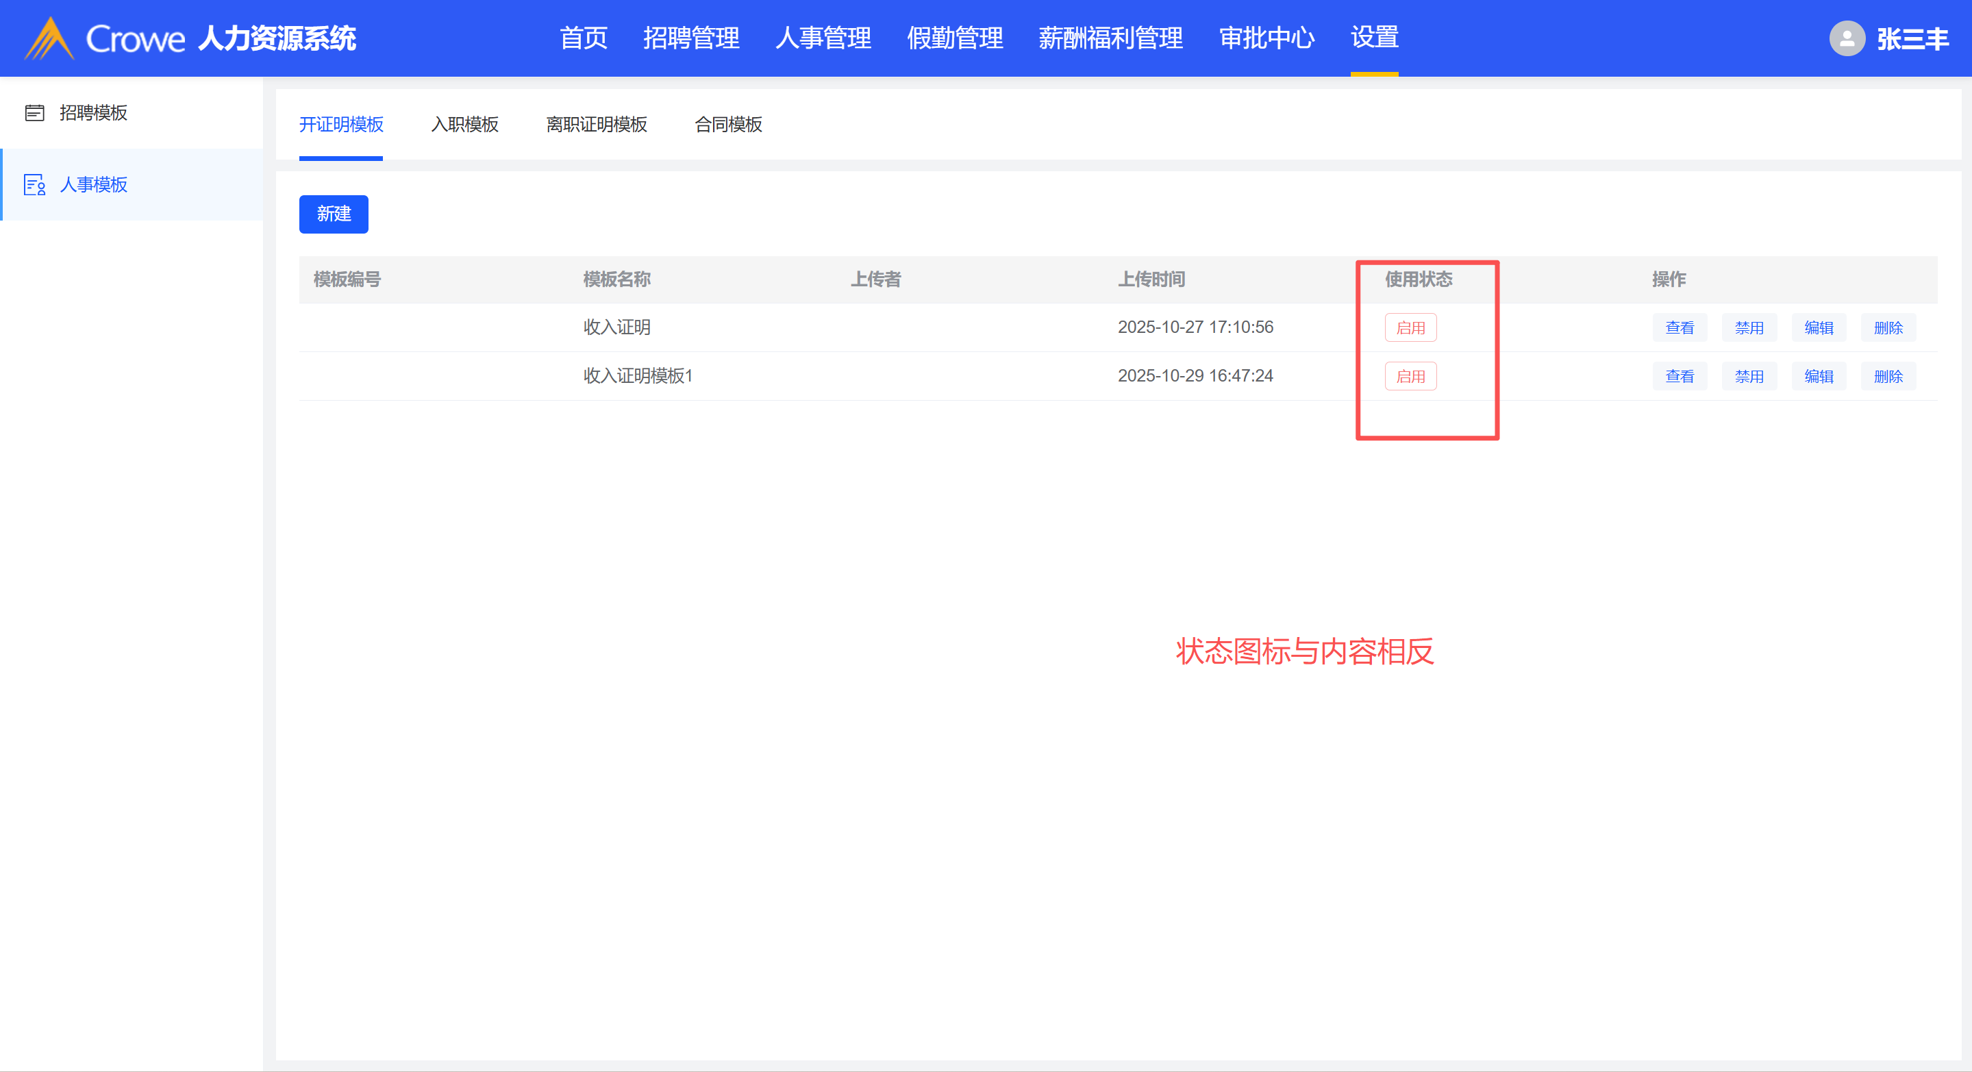Click the user avatar icon
This screenshot has width=1972, height=1072.
click(1847, 38)
